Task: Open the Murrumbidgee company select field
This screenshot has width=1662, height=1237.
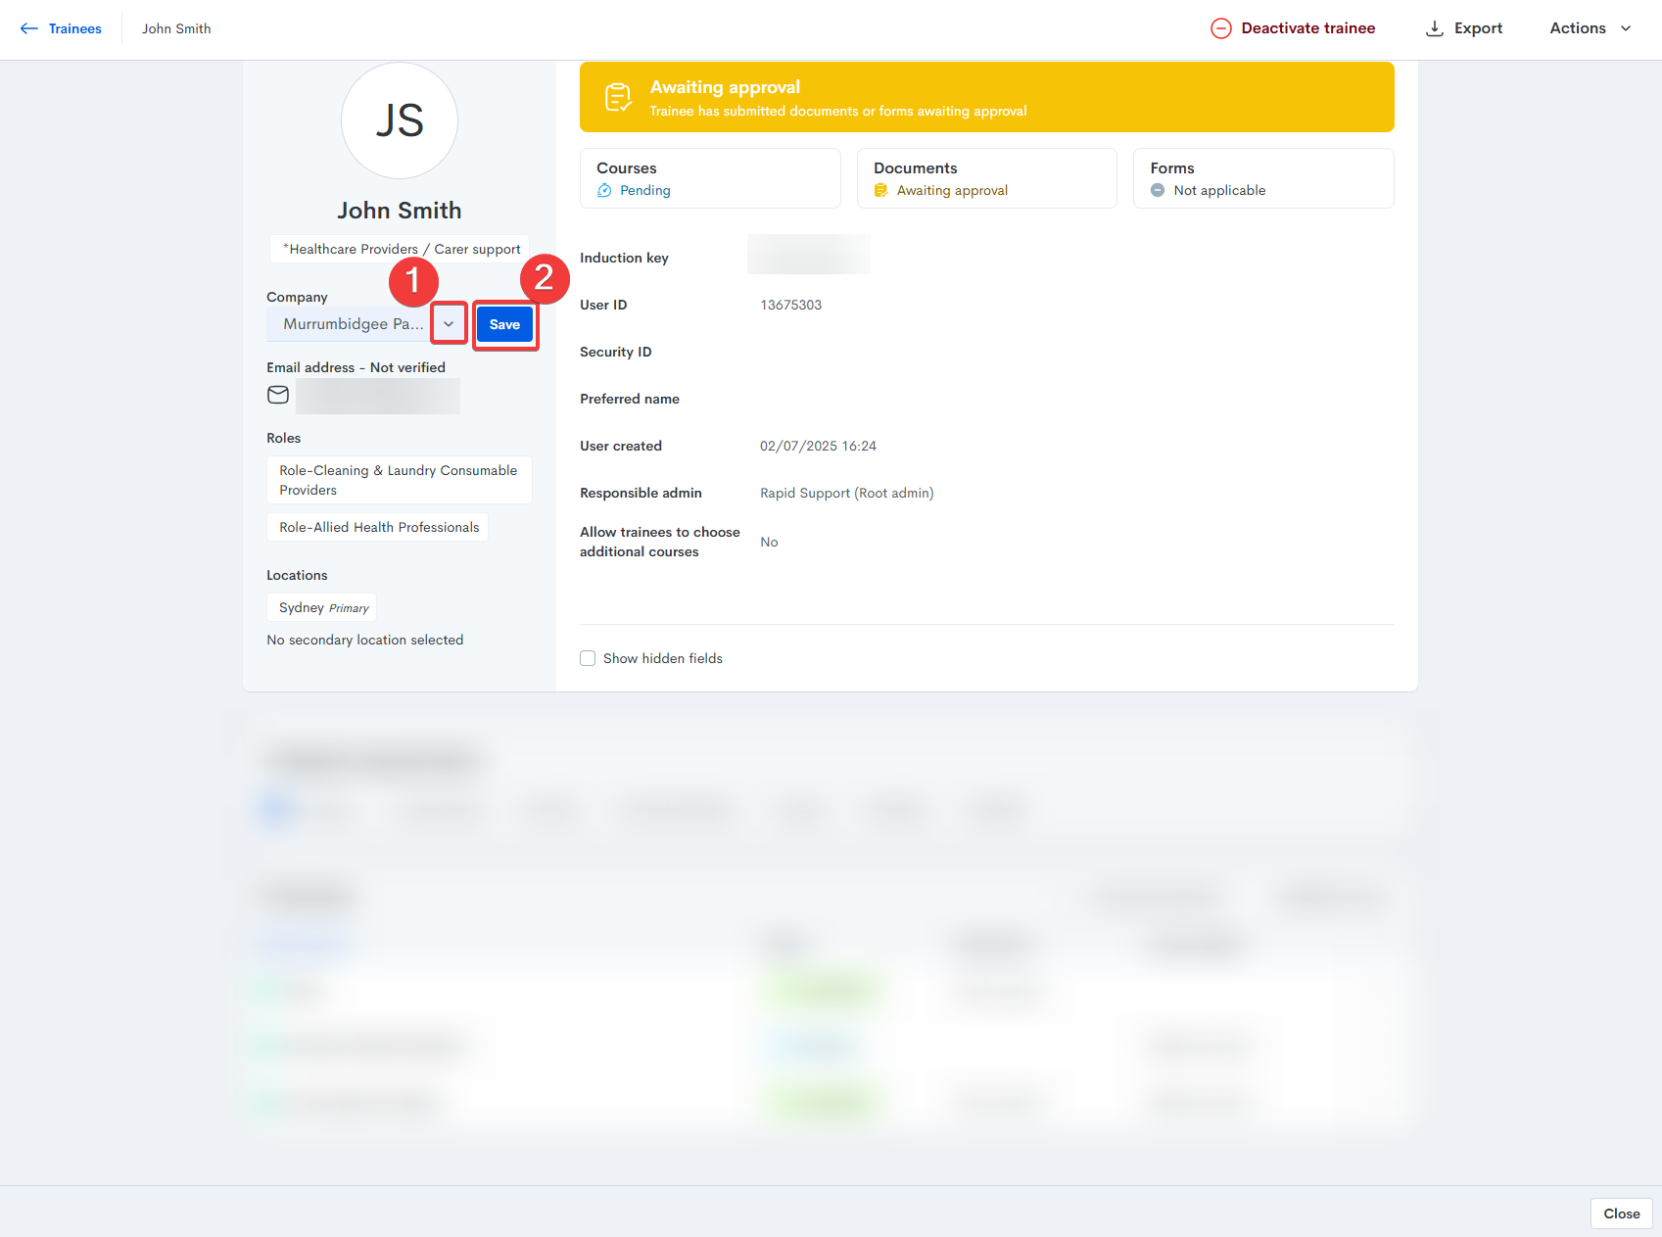Action: tap(349, 324)
